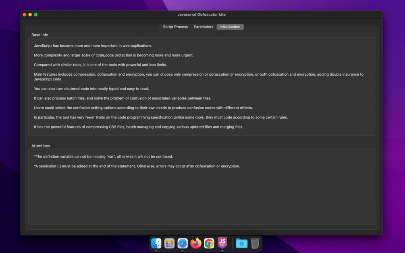Open Safari in the dock
405x253 pixels.
(183, 243)
